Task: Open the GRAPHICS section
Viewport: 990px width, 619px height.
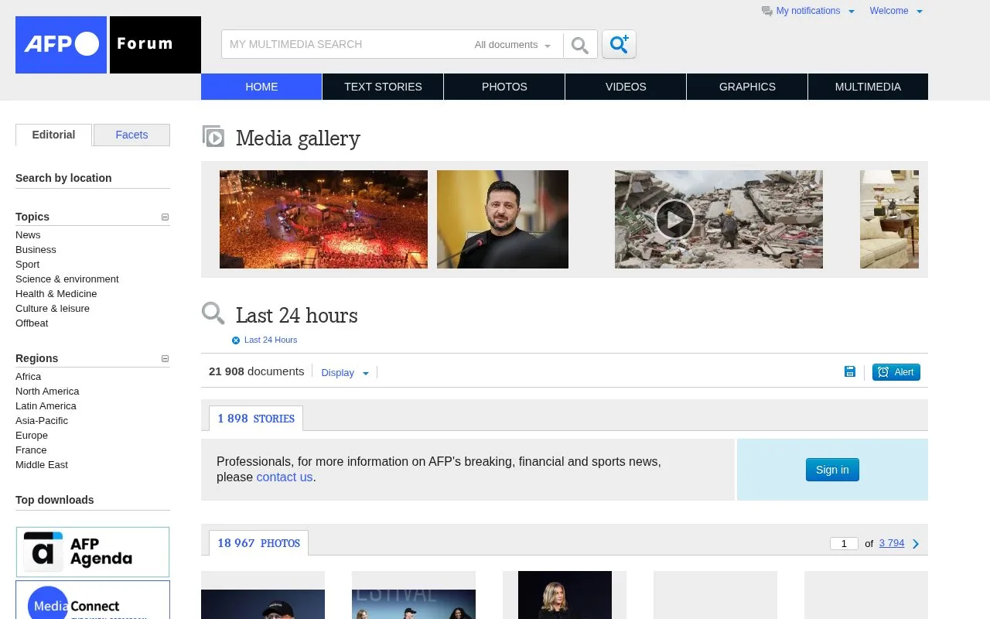Action: pos(747,87)
